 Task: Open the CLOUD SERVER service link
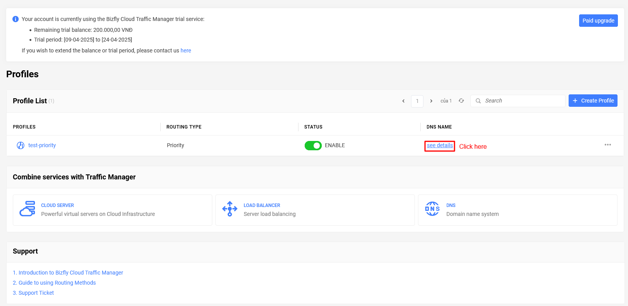click(x=57, y=205)
